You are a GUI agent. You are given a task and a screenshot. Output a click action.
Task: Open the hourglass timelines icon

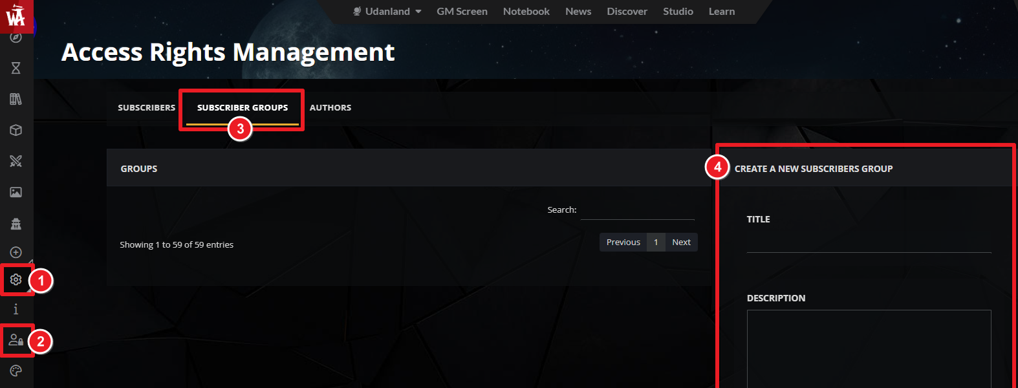(x=16, y=68)
